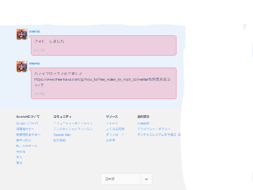
Task: Click the timestamp under フォローしました comment
Action: pos(40,50)
